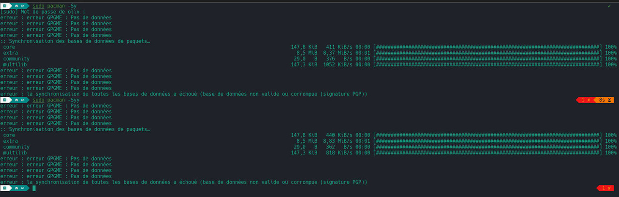Click the progress bar of the 8,37 MiB/s extra row
Image resolution: width=619 pixels, height=197 pixels.
coord(487,53)
